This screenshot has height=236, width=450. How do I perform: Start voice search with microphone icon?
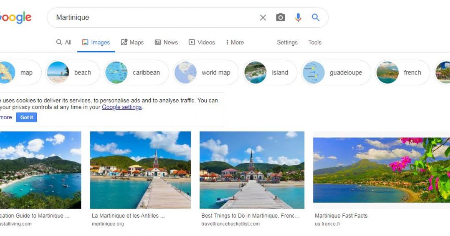pos(298,18)
